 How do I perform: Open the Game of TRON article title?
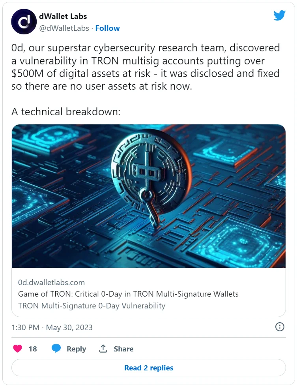click(x=128, y=294)
